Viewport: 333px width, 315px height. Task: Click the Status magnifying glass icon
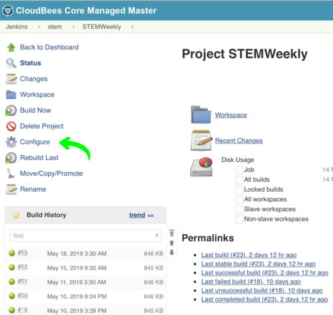pyautogui.click(x=11, y=63)
